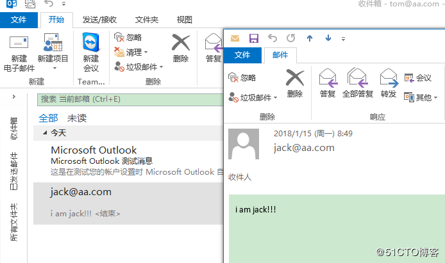Image resolution: width=445 pixels, height=263 pixels.
Task: Click the New Meeting (新建会议) TeamViewer icon
Action: coord(91,45)
